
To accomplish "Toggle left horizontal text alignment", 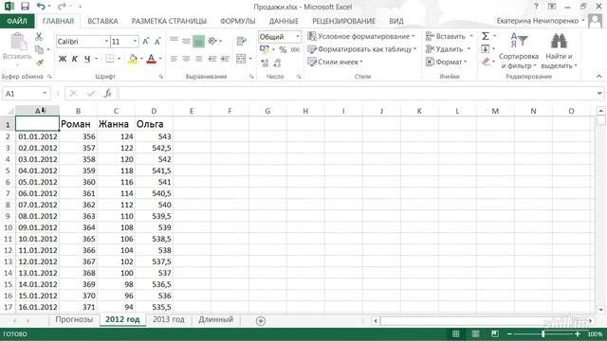I will (174, 59).
